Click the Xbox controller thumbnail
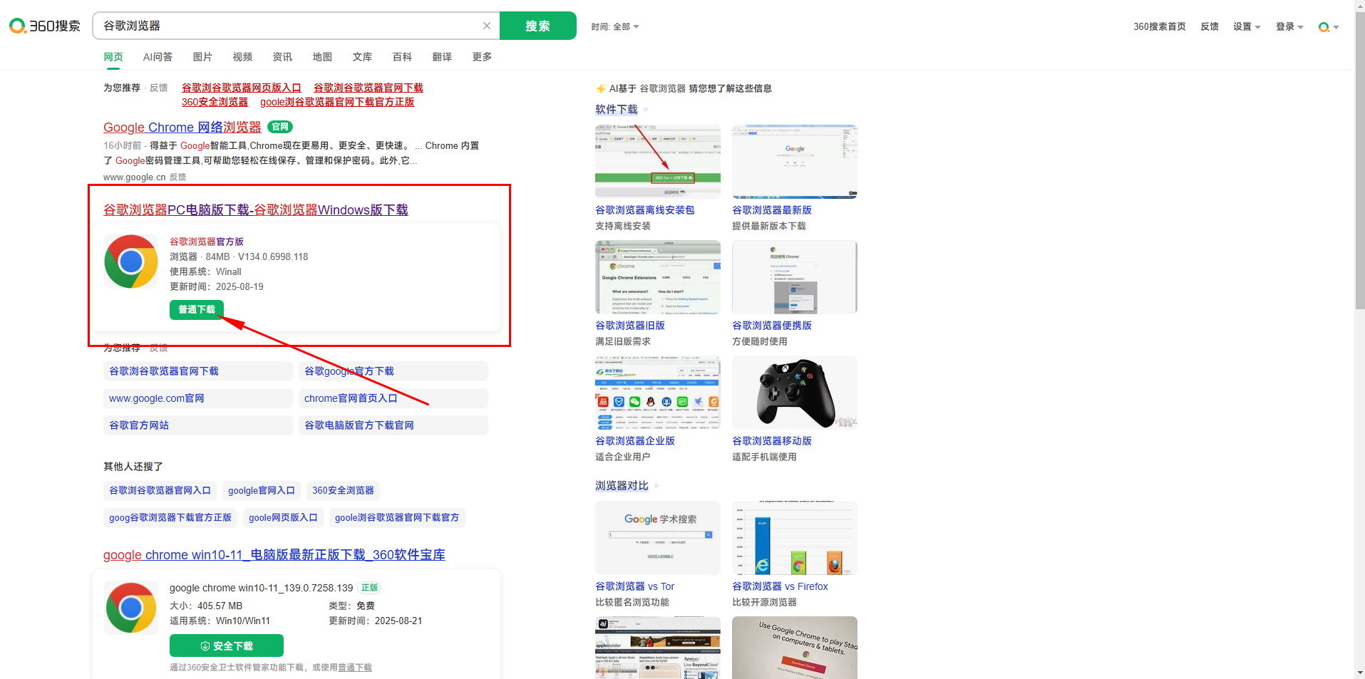Image resolution: width=1365 pixels, height=679 pixels. pos(794,393)
